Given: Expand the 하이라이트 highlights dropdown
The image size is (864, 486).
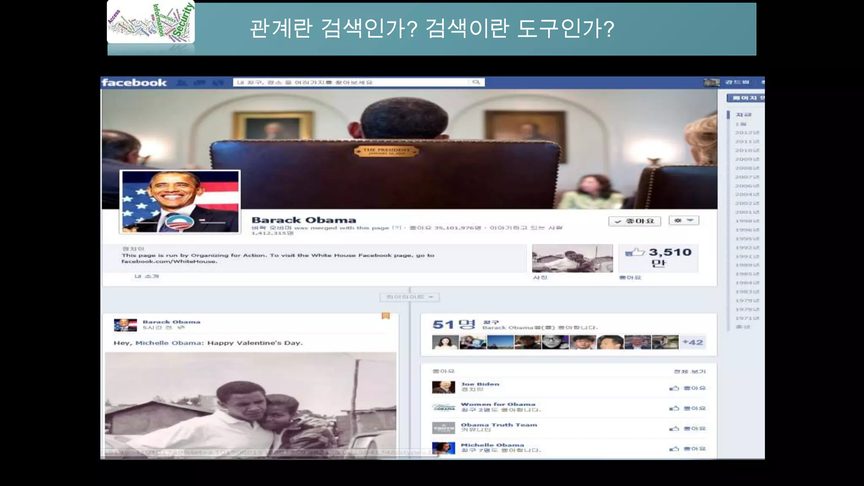Looking at the screenshot, I should point(410,297).
